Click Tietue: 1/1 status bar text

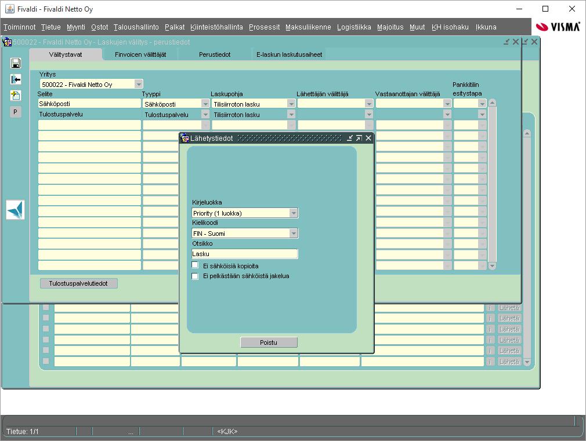click(23, 431)
